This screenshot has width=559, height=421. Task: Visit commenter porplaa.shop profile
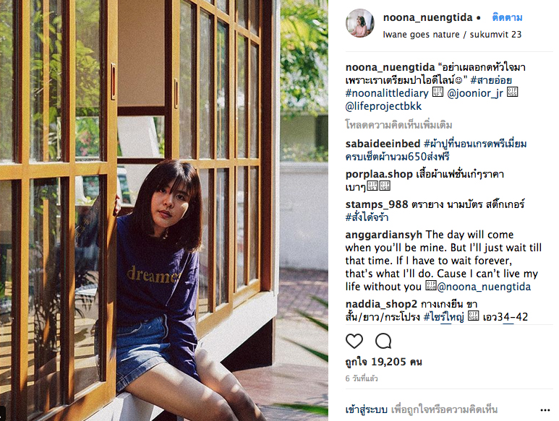[x=379, y=174]
